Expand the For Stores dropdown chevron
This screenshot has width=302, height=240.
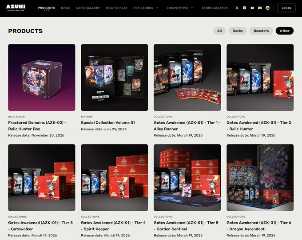point(157,8)
